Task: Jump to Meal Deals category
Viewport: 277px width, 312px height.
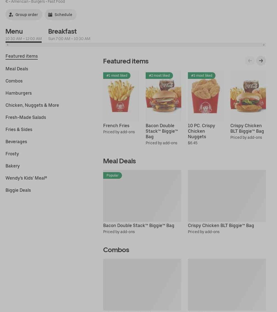Action: tap(17, 69)
